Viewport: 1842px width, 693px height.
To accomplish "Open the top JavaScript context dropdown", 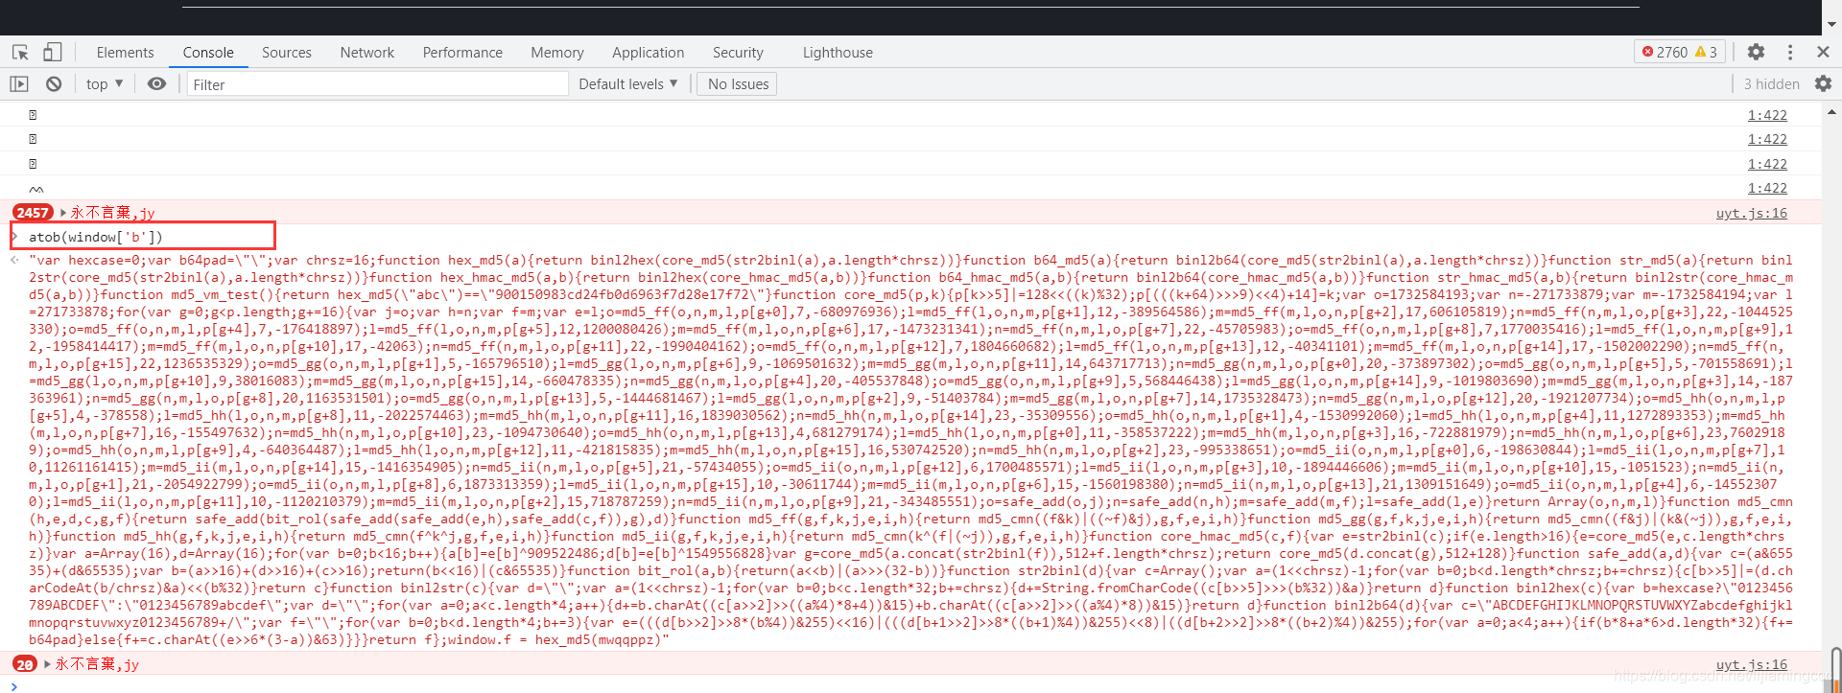I will pyautogui.click(x=105, y=84).
